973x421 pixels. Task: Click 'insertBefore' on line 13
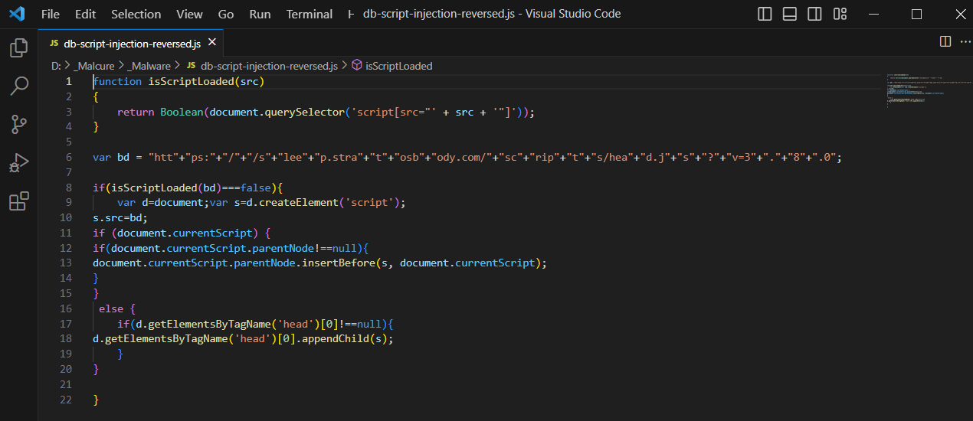coord(338,263)
